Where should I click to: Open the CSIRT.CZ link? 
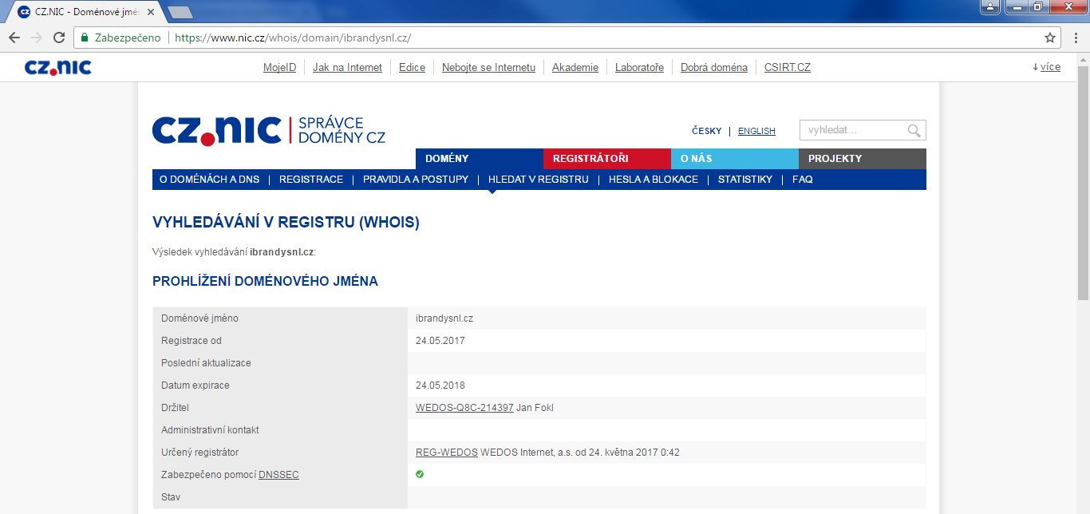click(788, 68)
